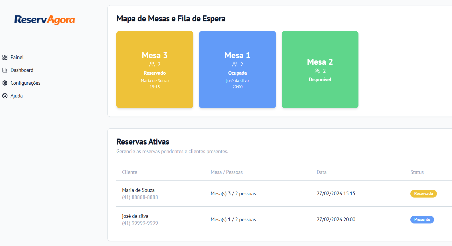Click the Painel grid icon in sidebar
The image size is (452, 246).
pos(5,57)
